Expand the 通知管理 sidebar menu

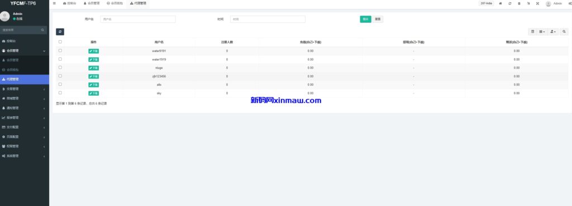(x=25, y=108)
